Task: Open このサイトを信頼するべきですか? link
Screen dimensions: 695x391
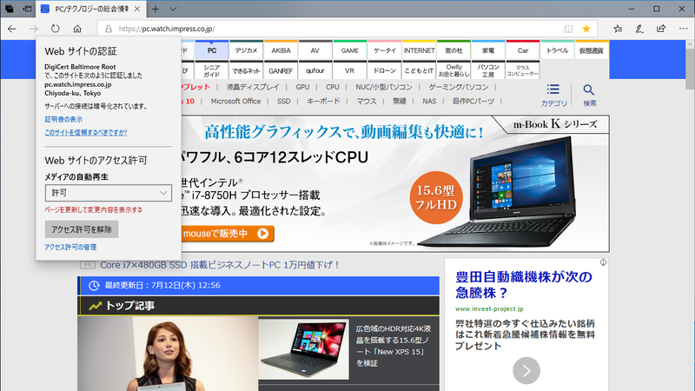Action: click(85, 133)
